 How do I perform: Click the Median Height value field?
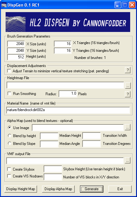49,136
